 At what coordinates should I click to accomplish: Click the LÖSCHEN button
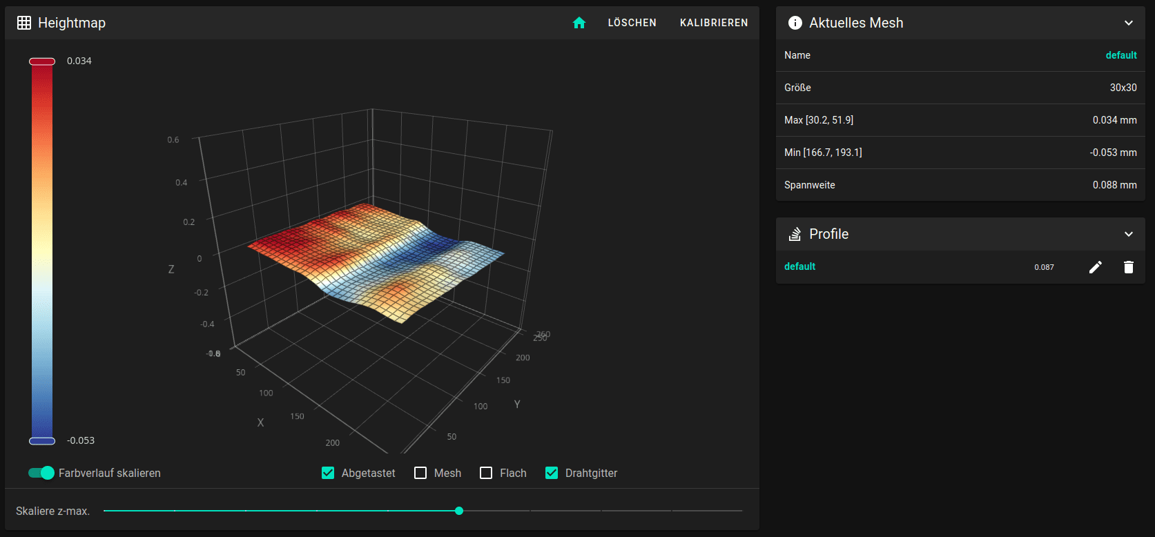point(632,23)
